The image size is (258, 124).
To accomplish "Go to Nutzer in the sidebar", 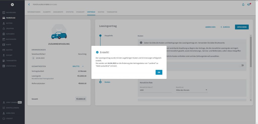I will tap(7, 23).
